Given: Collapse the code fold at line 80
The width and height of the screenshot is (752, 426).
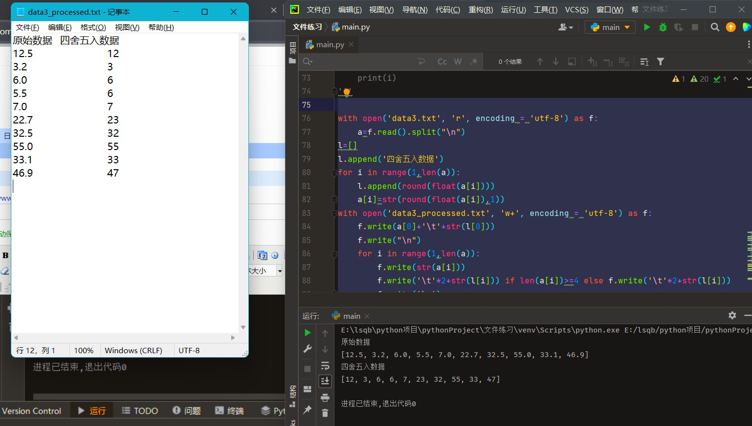Looking at the screenshot, I should (x=334, y=173).
